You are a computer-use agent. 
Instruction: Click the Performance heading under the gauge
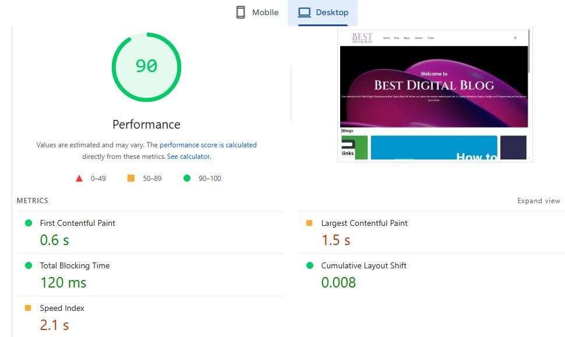146,125
